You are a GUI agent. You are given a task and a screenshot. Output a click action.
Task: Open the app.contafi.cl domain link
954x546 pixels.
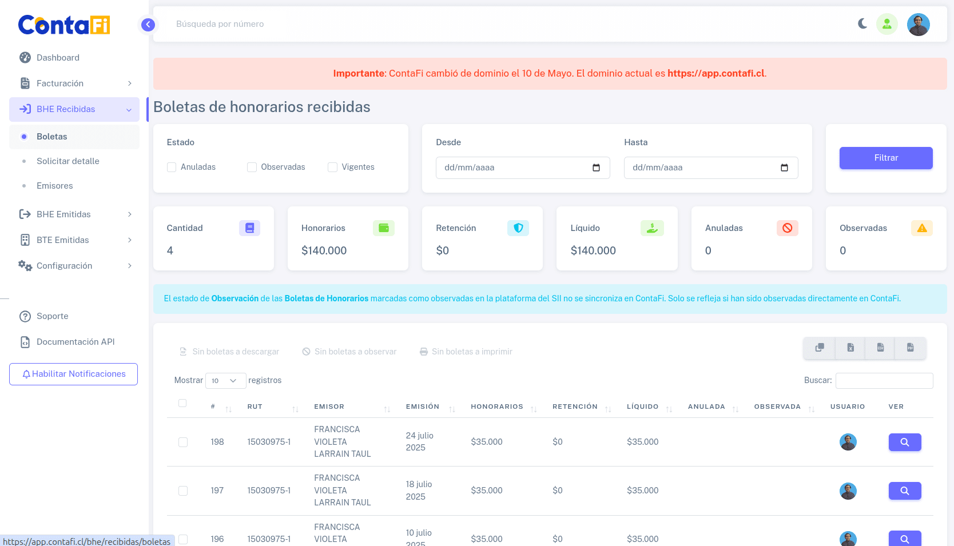(x=716, y=73)
